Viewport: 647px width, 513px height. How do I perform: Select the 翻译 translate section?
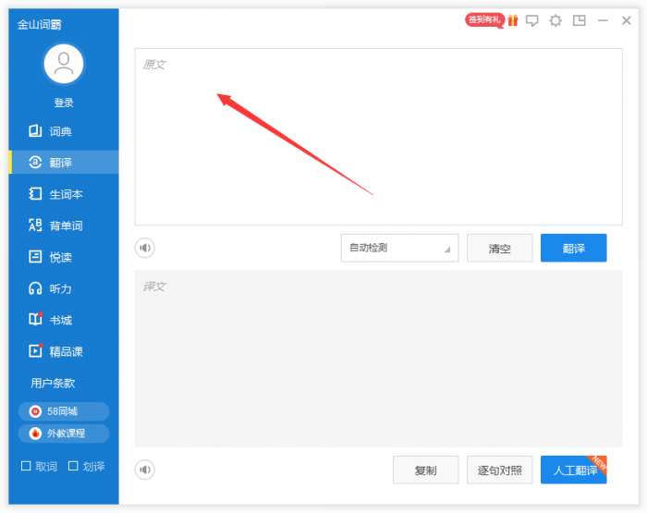click(x=64, y=162)
